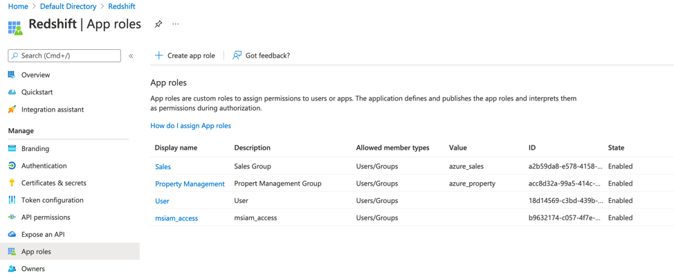Click the Certificates & secrets key icon
The image size is (674, 275).
point(12,183)
